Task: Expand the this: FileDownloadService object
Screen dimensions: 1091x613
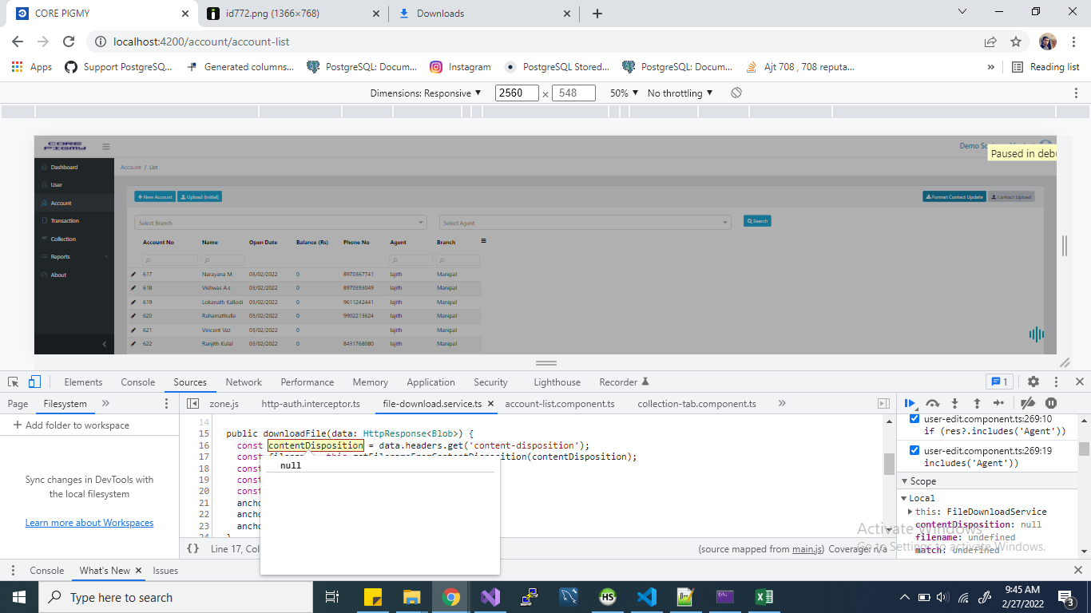Action: [x=910, y=512]
